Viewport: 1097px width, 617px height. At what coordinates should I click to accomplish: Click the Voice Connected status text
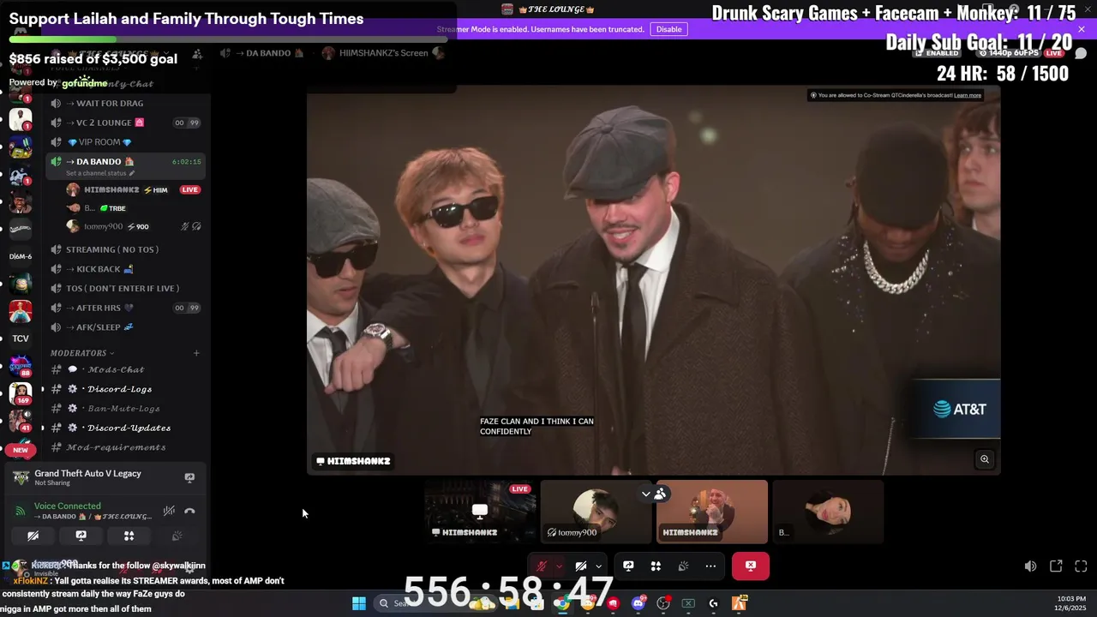click(67, 506)
